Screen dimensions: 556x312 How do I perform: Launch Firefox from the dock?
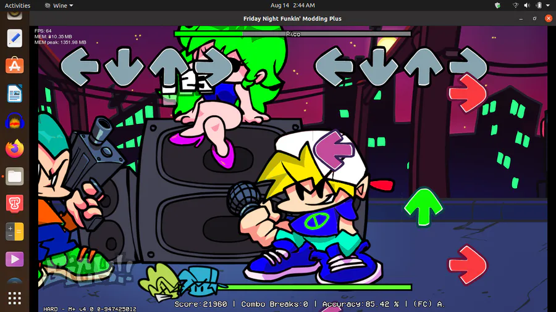point(15,149)
